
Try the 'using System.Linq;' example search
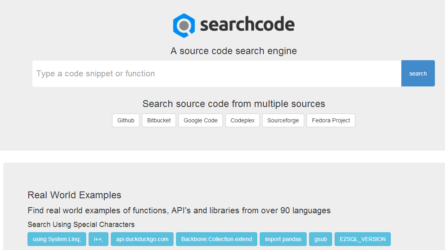pyautogui.click(x=57, y=239)
